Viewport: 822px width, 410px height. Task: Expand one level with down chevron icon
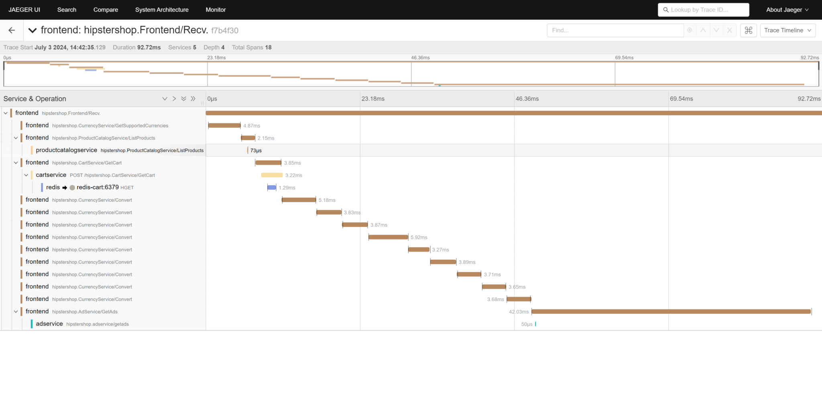tap(165, 99)
